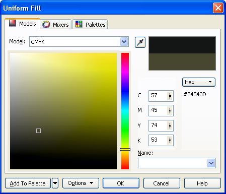Open the K value slider popup
Viewport: 226px width, 194px height.
[170, 140]
